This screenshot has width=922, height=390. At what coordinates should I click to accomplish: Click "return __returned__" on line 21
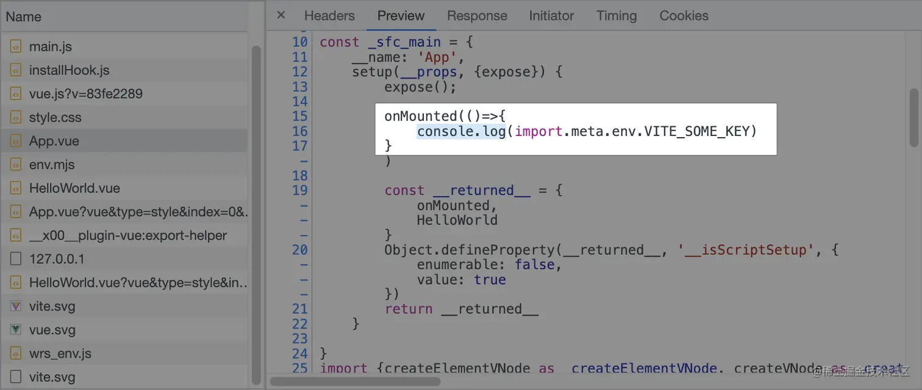462,309
